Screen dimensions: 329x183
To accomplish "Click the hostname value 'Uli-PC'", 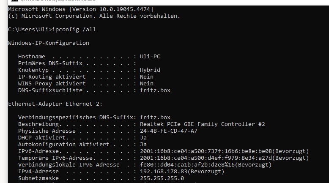I will pos(150,57).
